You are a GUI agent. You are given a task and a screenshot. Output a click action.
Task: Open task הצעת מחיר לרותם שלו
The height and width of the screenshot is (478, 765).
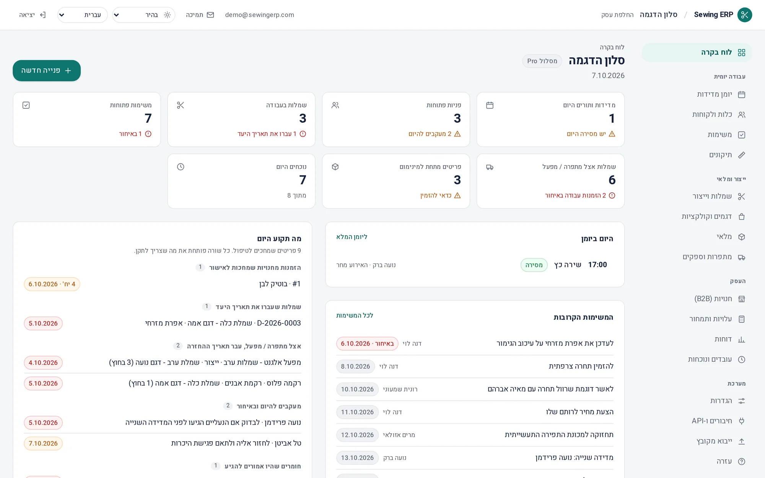coord(475,412)
